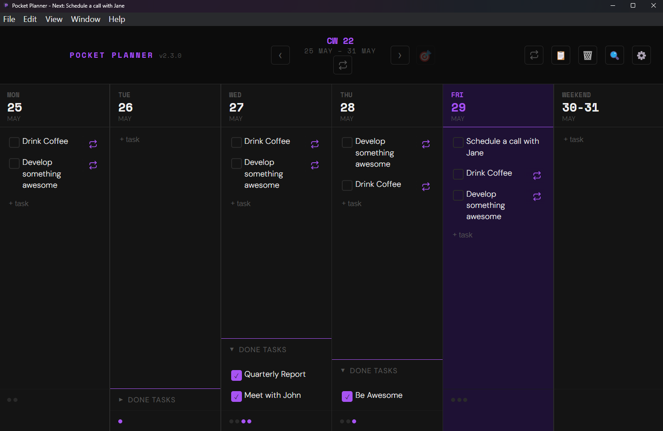Check Wednesday's Develop something awesome task
The height and width of the screenshot is (431, 663).
[237, 164]
